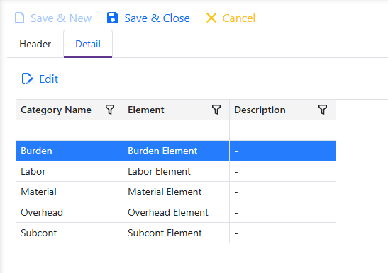Open filter for Element column

coord(216,110)
